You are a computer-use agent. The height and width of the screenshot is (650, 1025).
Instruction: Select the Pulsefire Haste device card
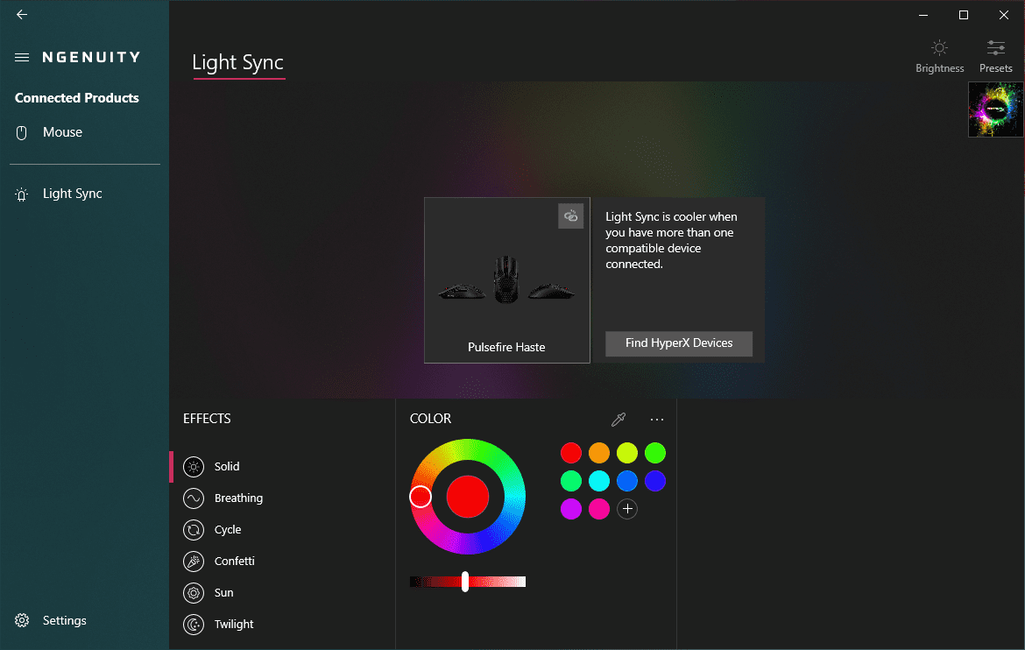506,279
